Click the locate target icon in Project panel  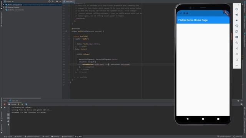click(50, 2)
